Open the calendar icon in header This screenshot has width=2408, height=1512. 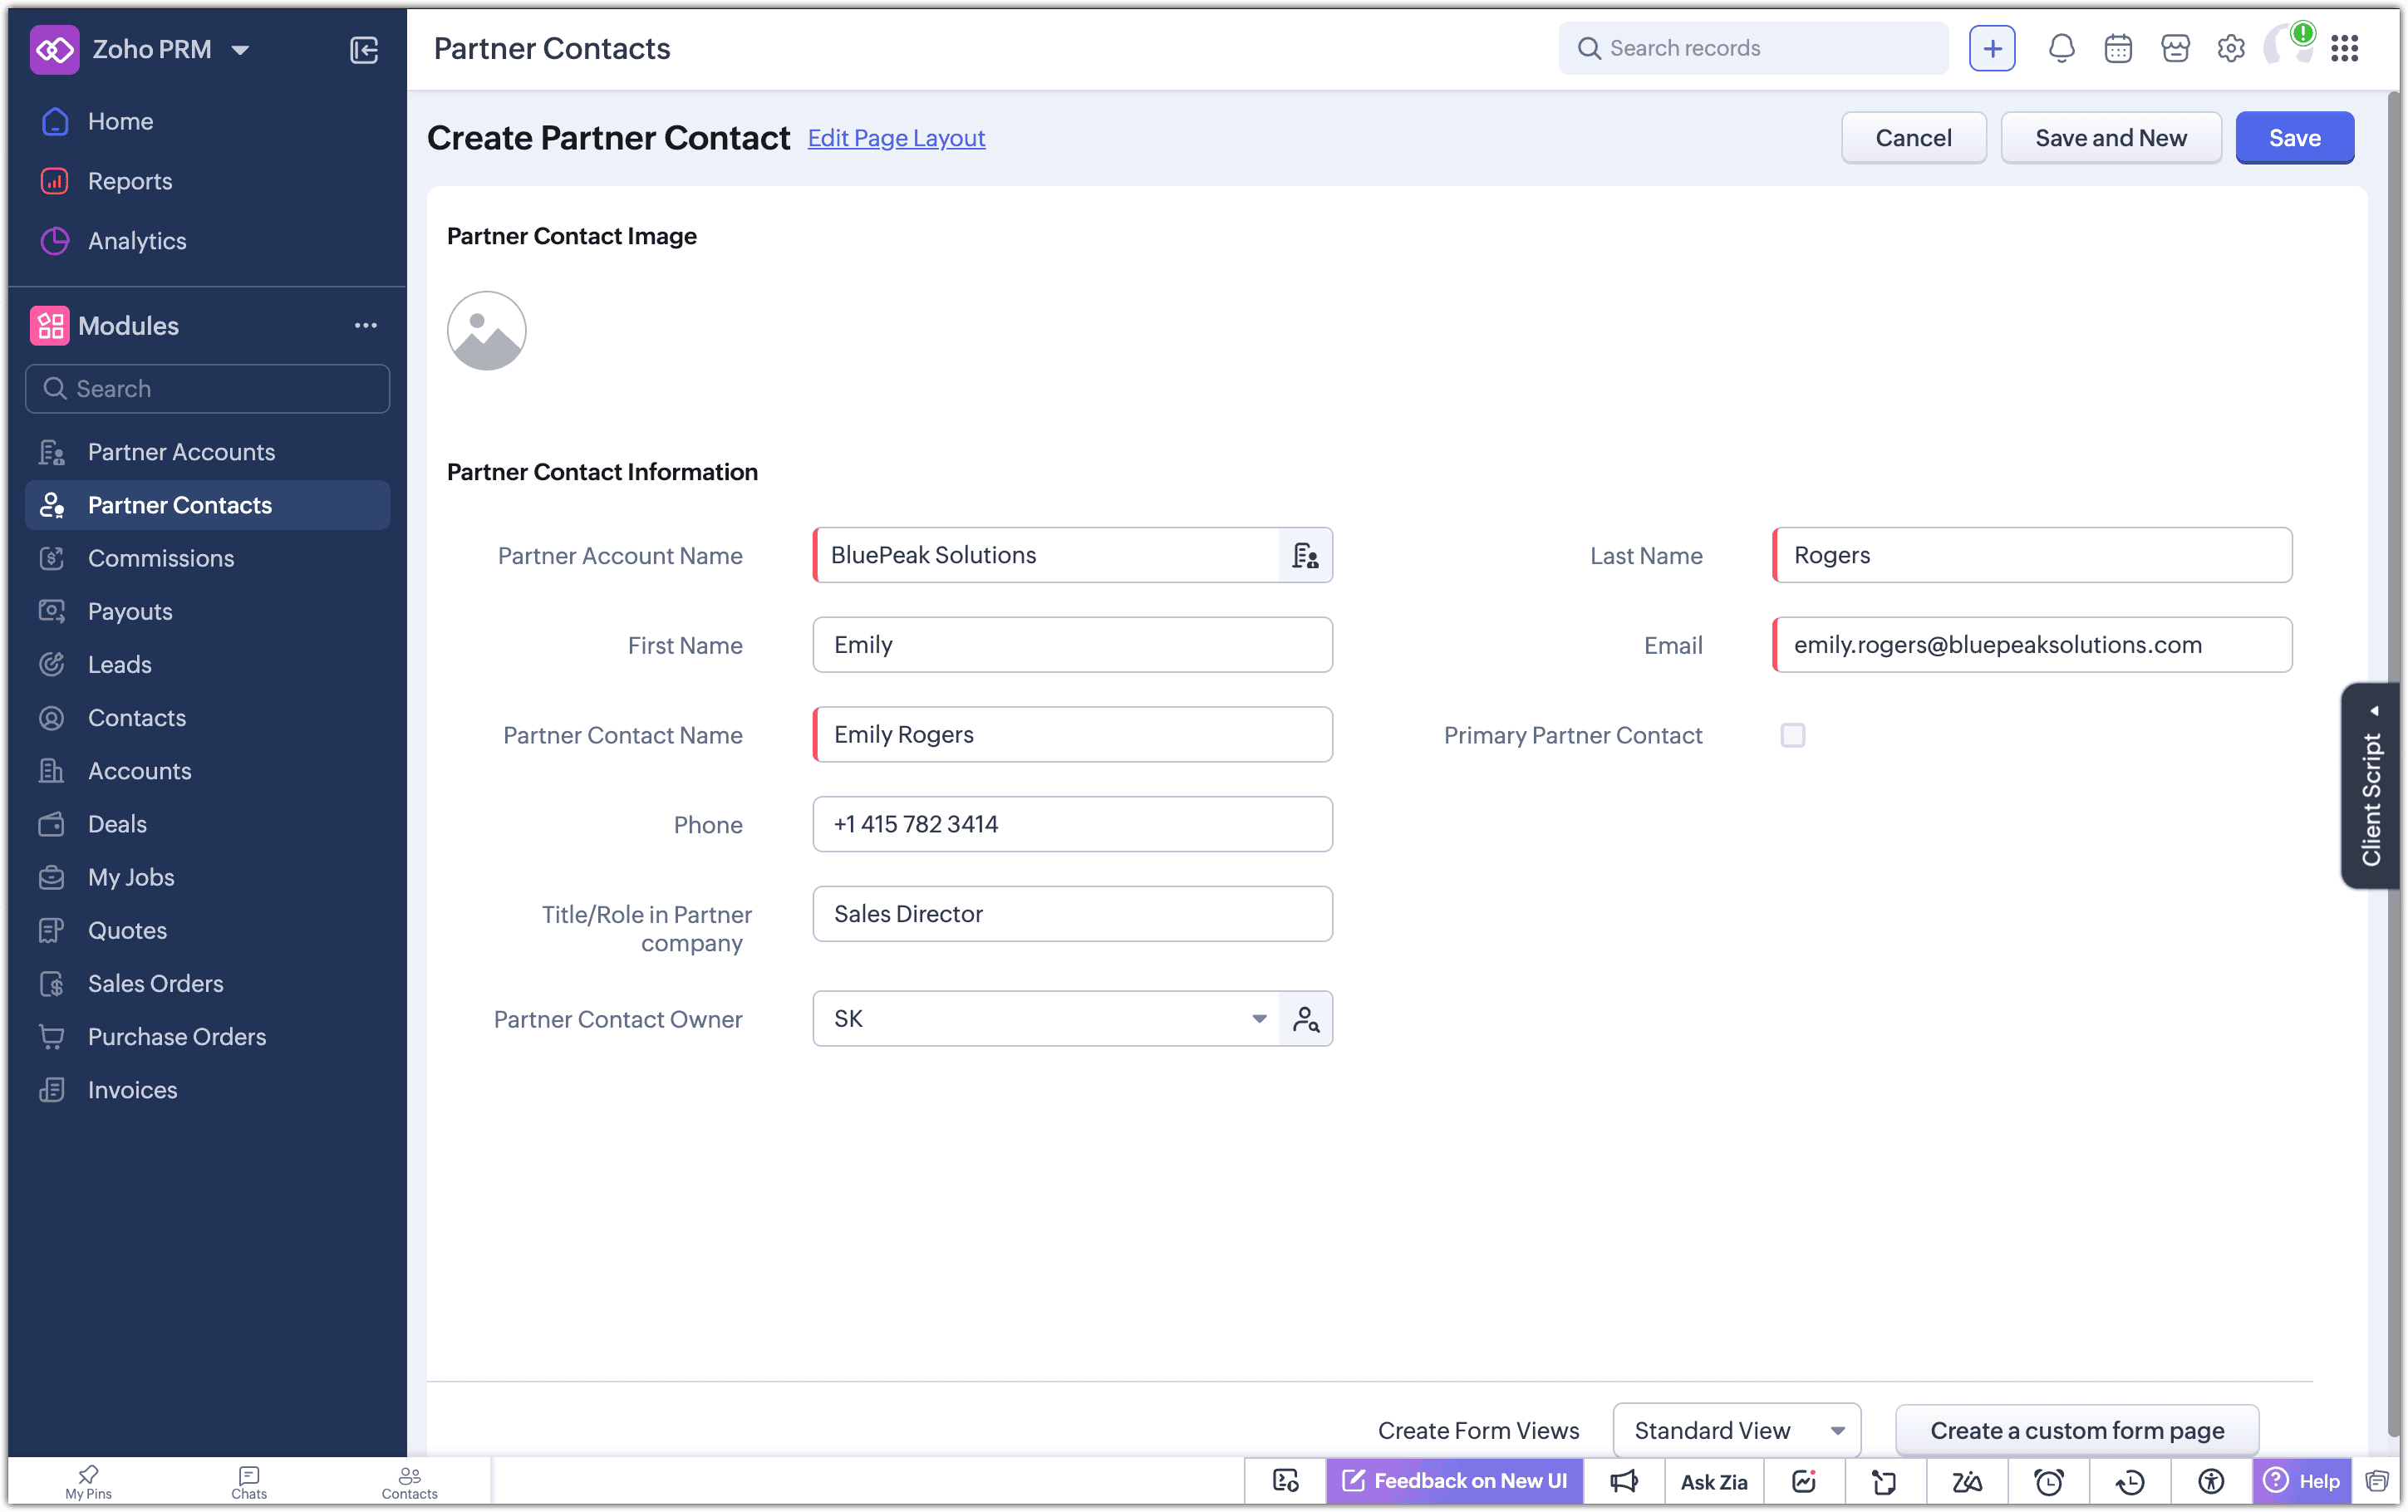tap(2118, 48)
